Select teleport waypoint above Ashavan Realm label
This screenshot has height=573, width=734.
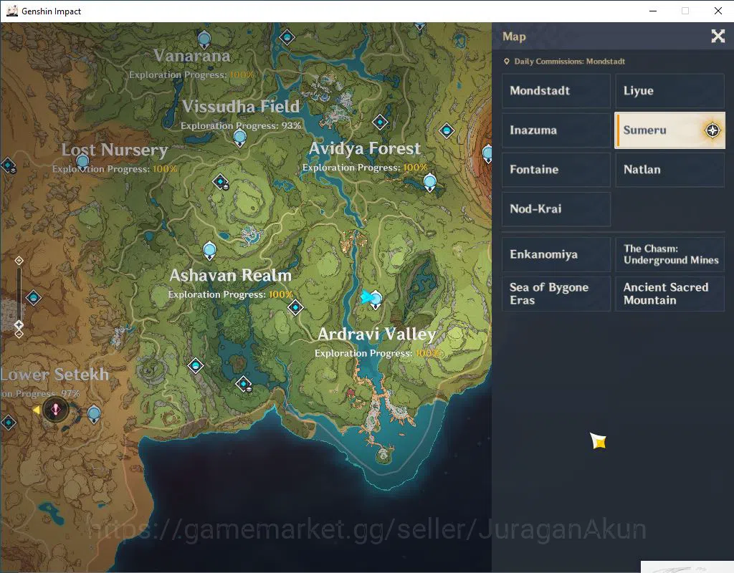[210, 251]
